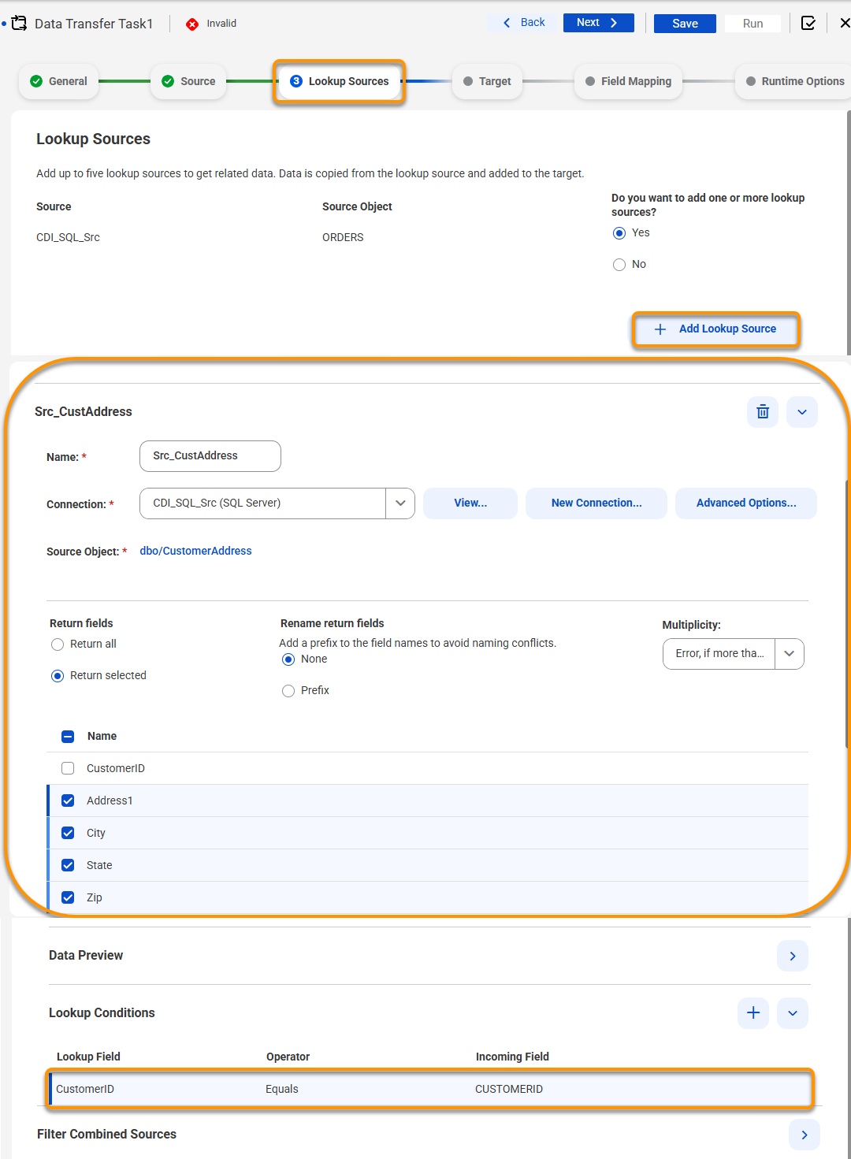Viewport: 851px width, 1159px height.
Task: Click the Run button
Action: [753, 24]
